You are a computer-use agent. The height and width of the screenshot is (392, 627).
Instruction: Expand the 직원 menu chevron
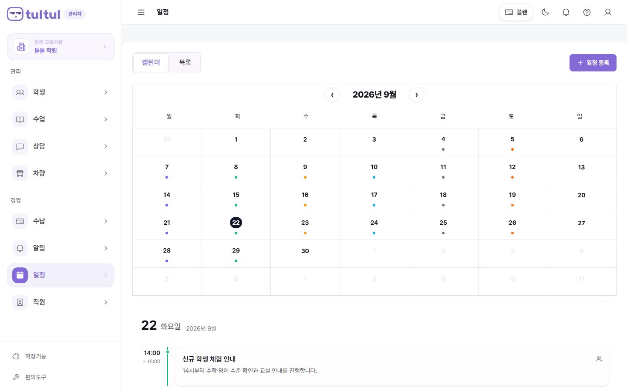pos(106,302)
